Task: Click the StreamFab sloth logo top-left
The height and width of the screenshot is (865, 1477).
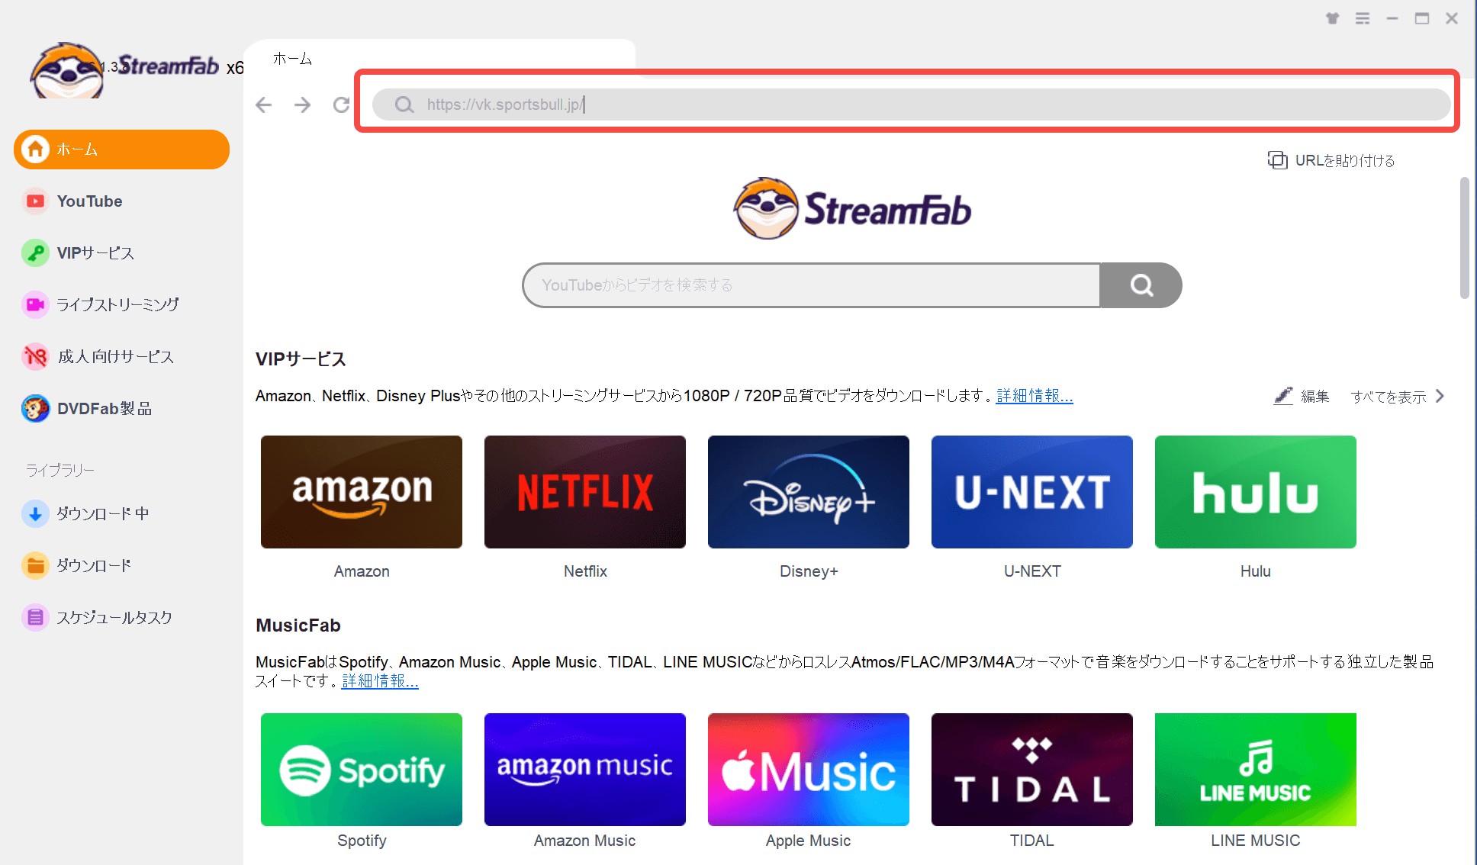Action: pos(67,70)
